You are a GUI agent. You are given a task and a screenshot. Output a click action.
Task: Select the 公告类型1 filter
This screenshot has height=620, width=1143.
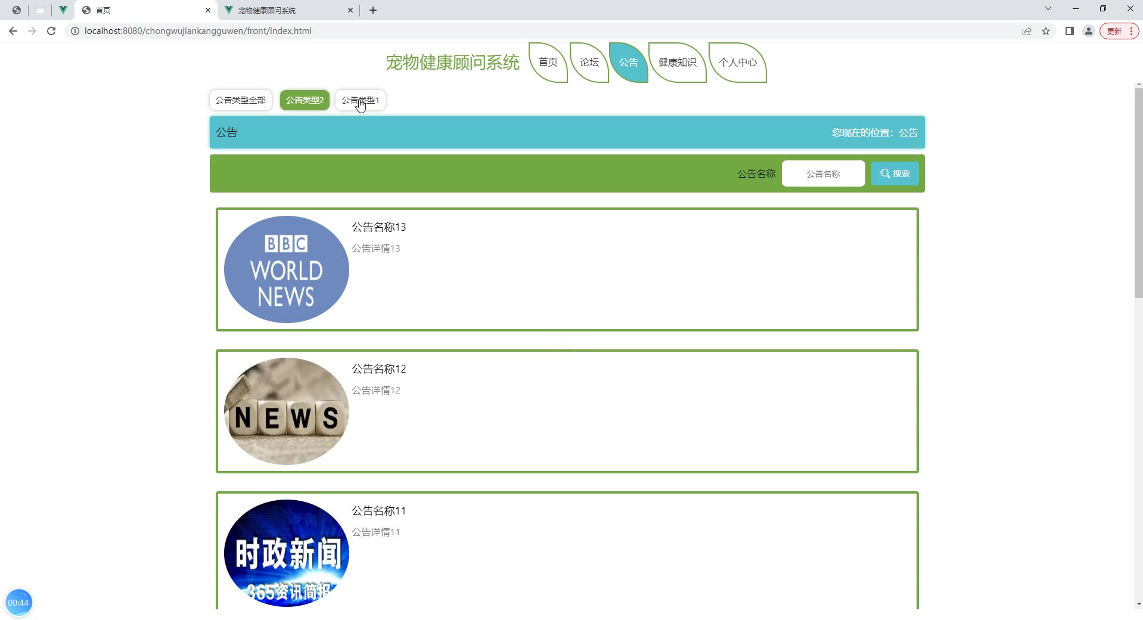pos(361,100)
